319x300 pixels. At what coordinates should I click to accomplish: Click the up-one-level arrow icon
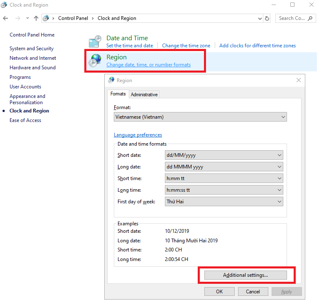[x=36, y=18]
